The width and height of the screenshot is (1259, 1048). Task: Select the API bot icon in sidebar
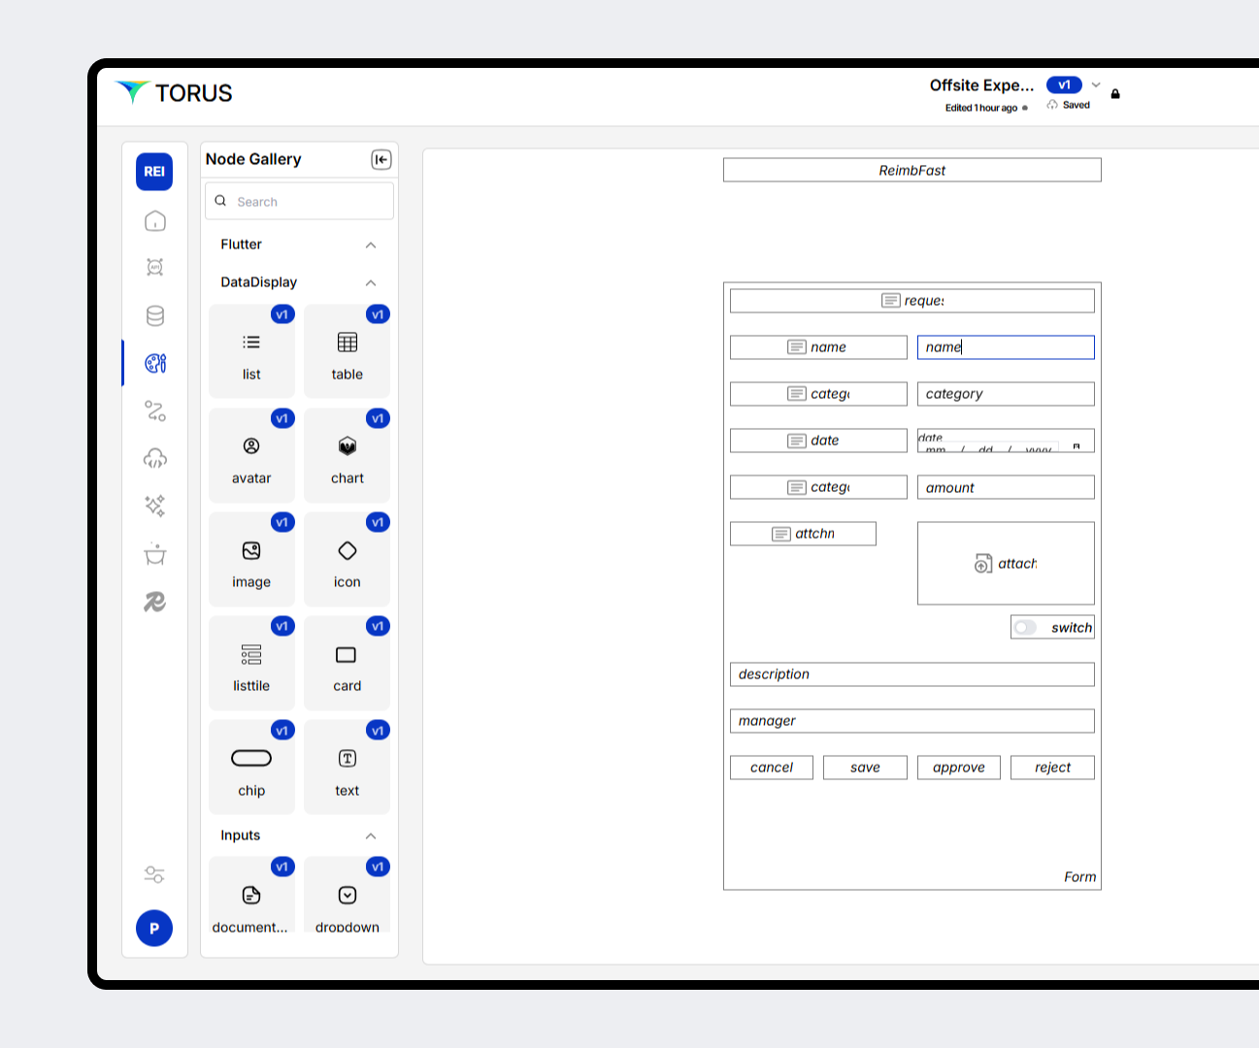point(154,267)
